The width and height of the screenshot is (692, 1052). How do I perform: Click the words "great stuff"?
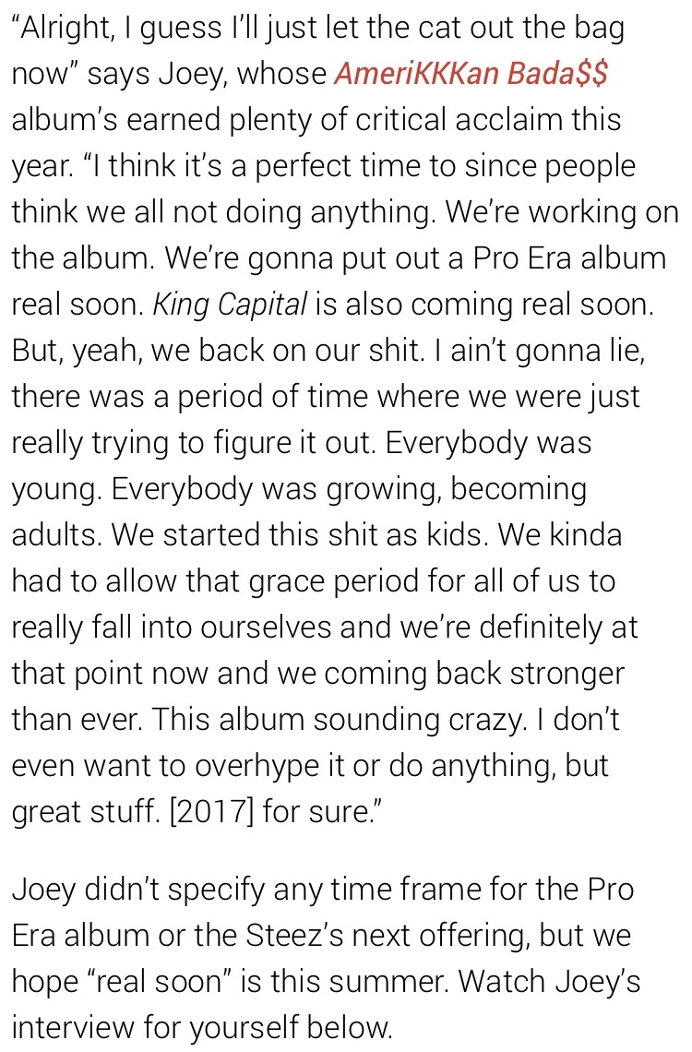coord(85,812)
